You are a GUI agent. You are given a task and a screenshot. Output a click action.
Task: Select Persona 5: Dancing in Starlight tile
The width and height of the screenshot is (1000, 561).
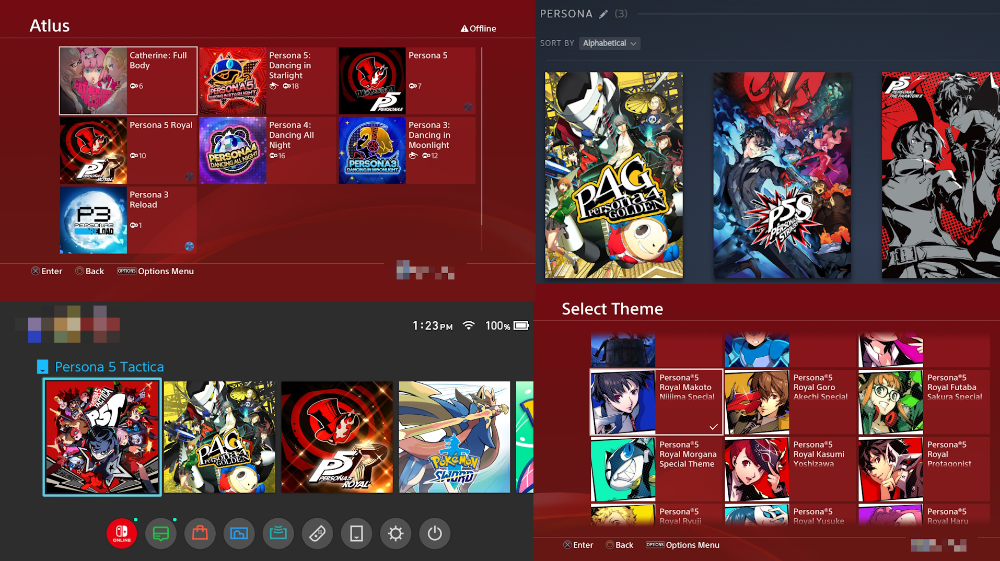click(268, 80)
